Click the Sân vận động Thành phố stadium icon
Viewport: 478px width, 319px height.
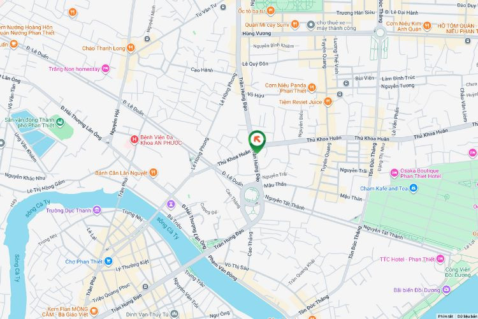click(60, 122)
